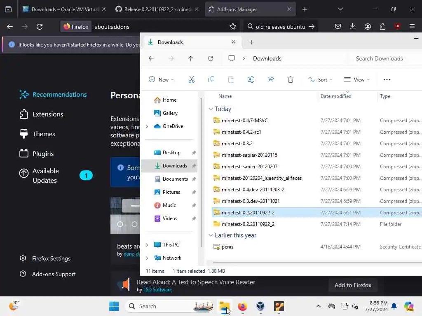422x316 pixels.
Task: Go back in Firefox
Action: coord(10,27)
